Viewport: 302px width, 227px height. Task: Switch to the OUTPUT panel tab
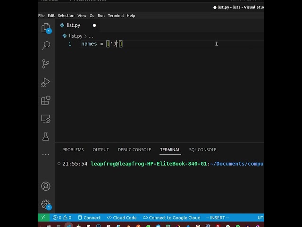click(x=101, y=150)
